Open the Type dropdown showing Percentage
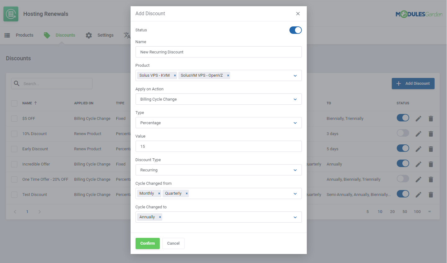The image size is (447, 263). coord(218,123)
